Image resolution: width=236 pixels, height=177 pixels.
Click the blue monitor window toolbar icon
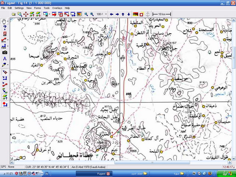point(73,14)
